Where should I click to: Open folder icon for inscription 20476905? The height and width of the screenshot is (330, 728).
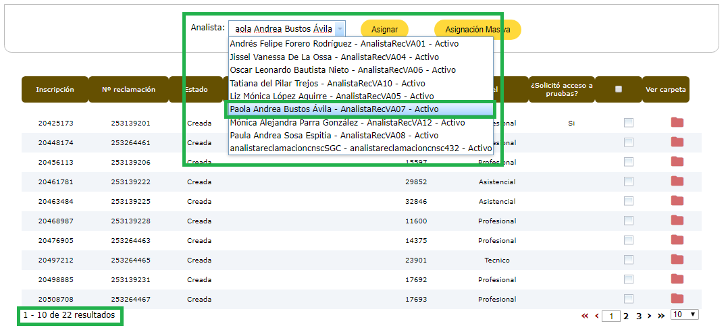(x=677, y=240)
